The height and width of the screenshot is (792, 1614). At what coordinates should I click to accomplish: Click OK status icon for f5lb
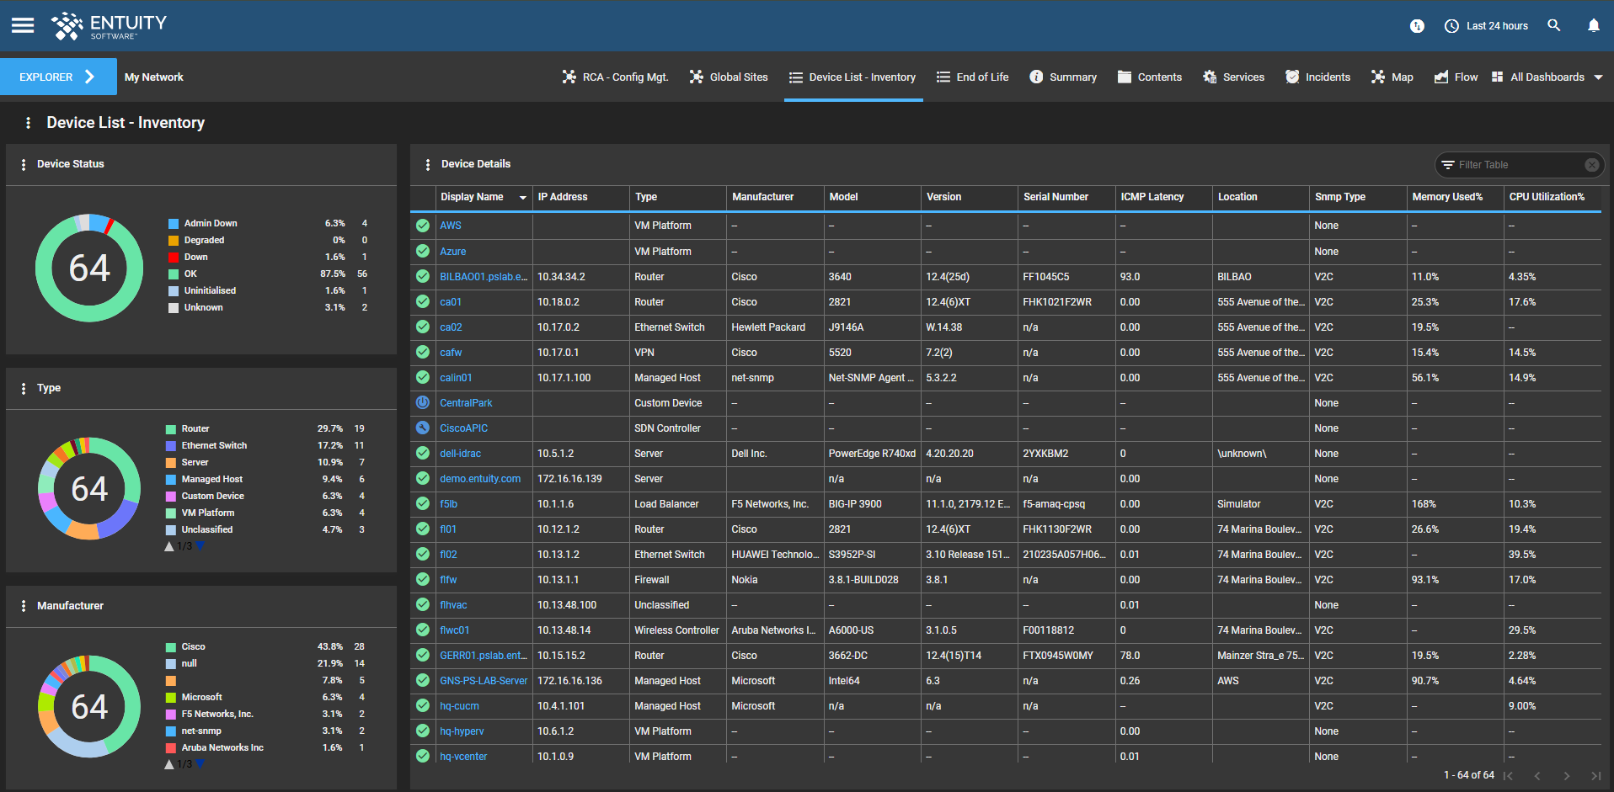[x=423, y=503]
